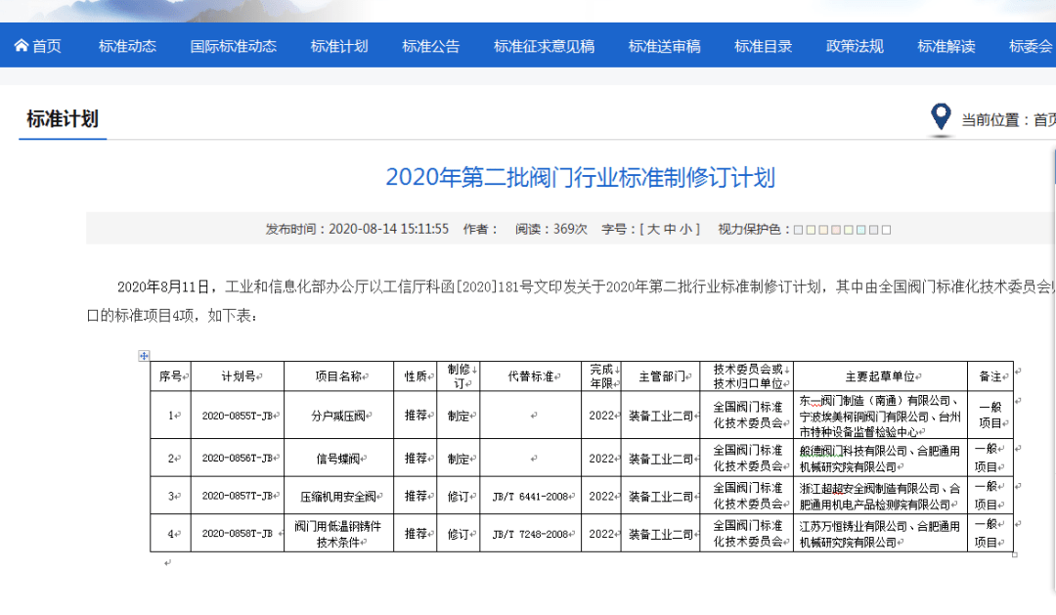1056x615 pixels.
Task: Select 标准解读 in the navigation bar
Action: 946,46
